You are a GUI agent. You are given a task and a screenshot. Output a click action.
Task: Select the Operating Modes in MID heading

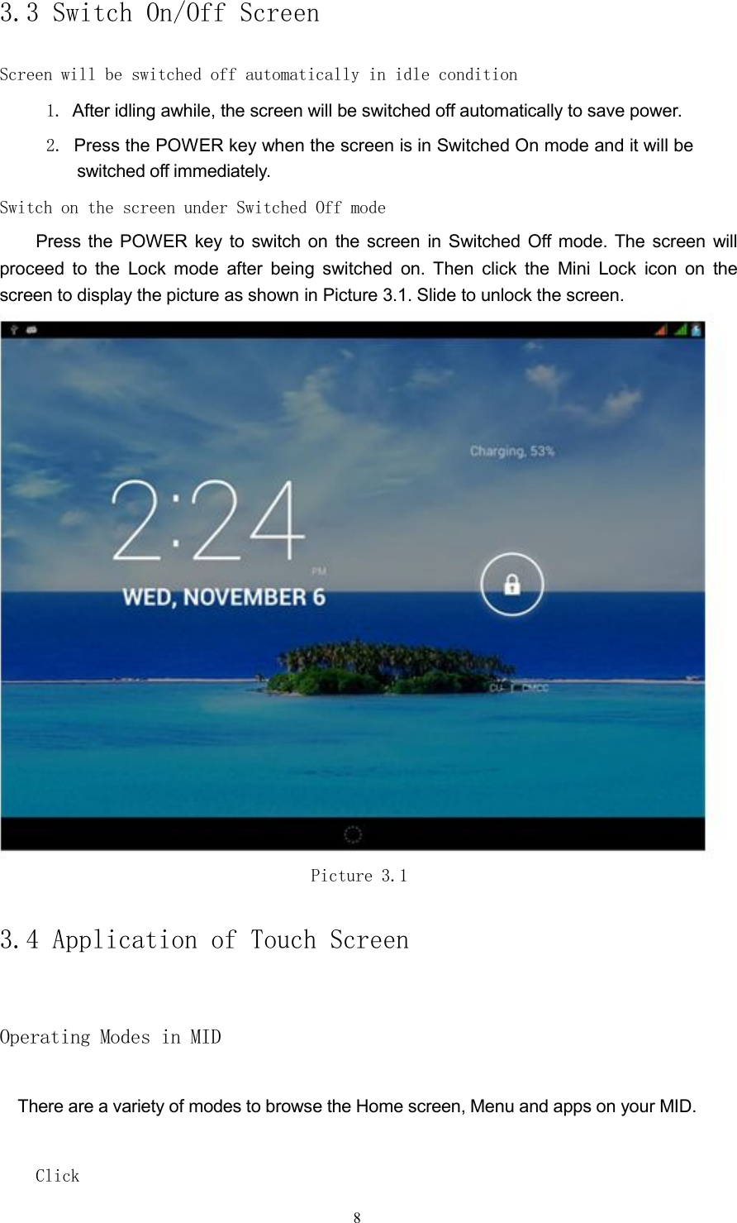coord(112,1037)
